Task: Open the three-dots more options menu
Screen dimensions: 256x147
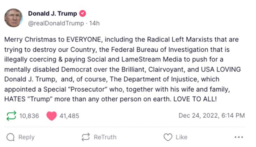Action: (239, 137)
